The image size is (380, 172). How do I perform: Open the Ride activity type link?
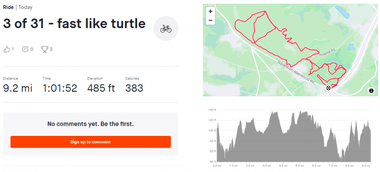[8, 7]
